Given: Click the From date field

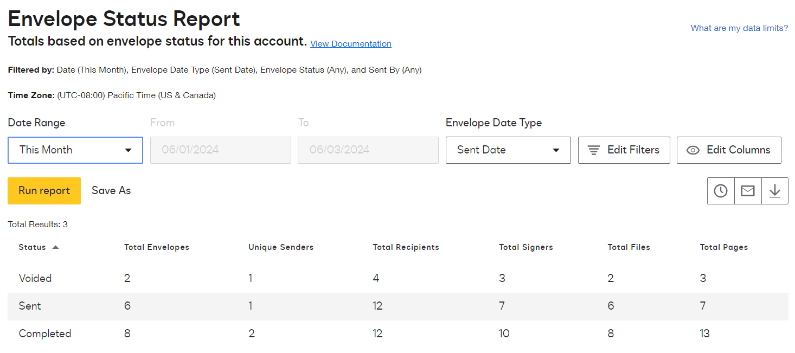Looking at the screenshot, I should coord(220,150).
